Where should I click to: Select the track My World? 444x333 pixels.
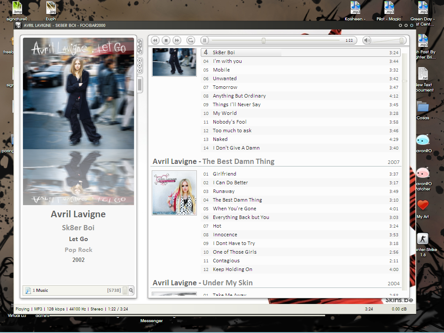pos(301,113)
